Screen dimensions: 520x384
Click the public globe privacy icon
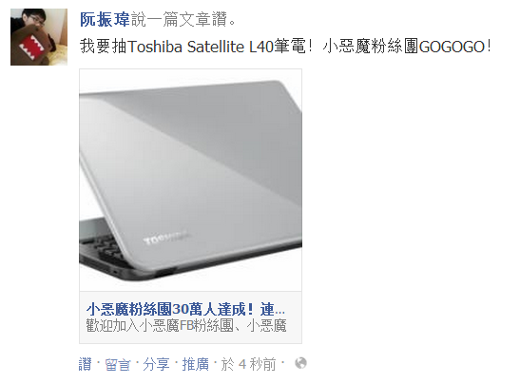300,363
